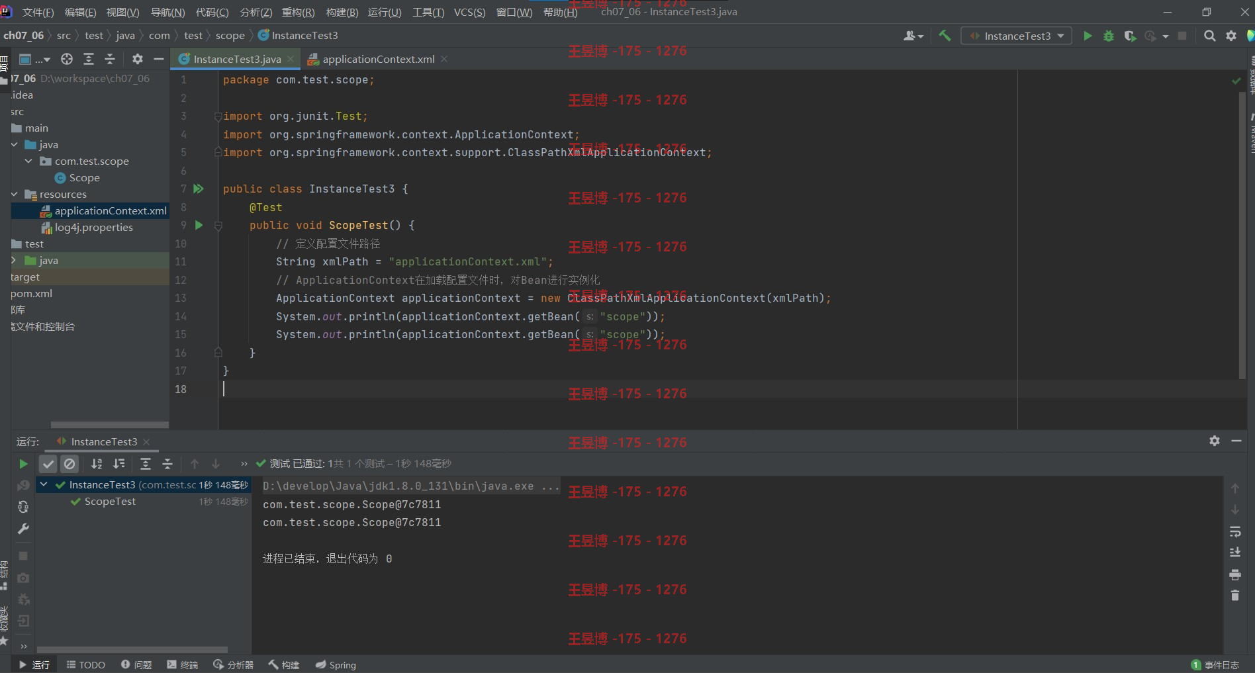Open 构建 build tool window
Screen dimensions: 1255x673
click(x=284, y=664)
